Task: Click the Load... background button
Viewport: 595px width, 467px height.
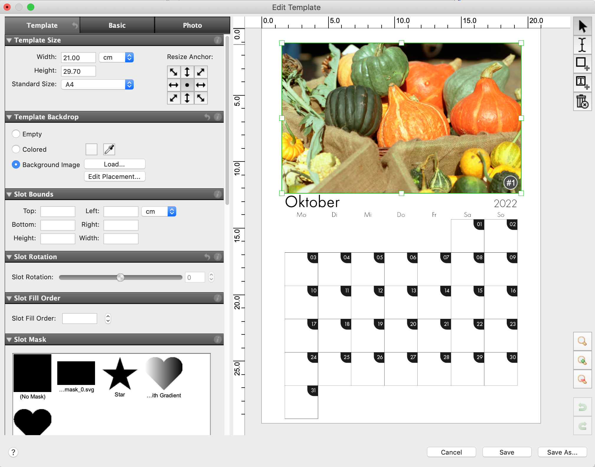Action: 115,164
